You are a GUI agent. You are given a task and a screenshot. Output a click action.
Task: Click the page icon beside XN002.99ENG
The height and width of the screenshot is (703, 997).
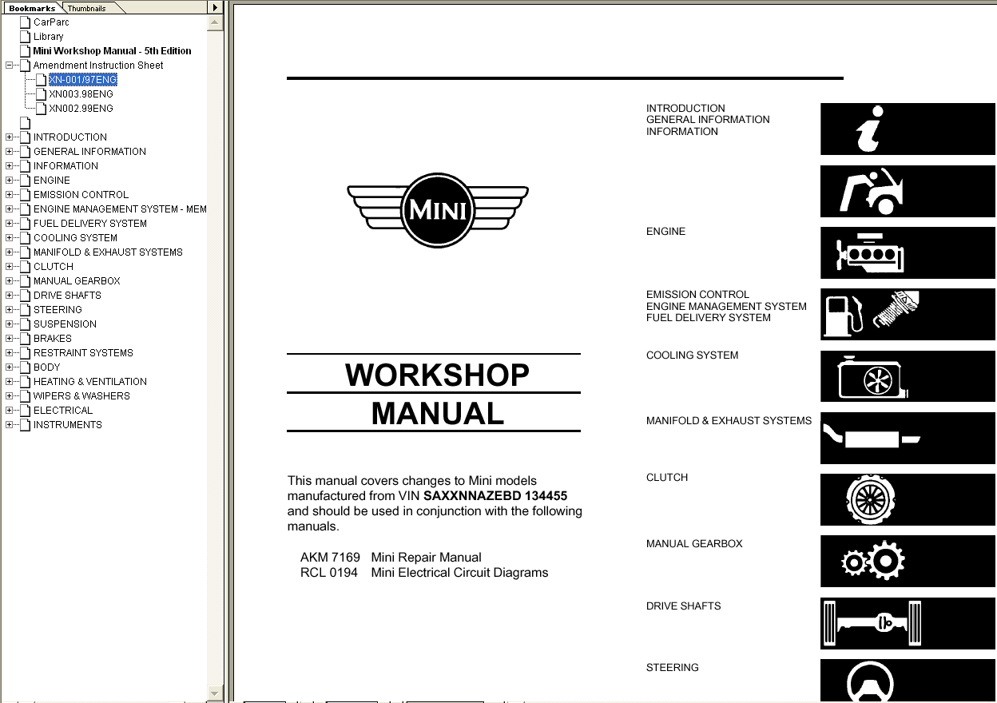(x=41, y=109)
